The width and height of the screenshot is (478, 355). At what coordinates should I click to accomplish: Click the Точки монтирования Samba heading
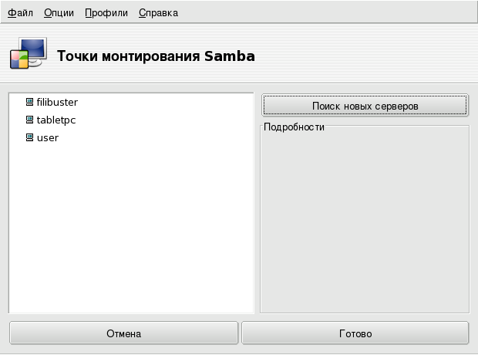click(156, 56)
